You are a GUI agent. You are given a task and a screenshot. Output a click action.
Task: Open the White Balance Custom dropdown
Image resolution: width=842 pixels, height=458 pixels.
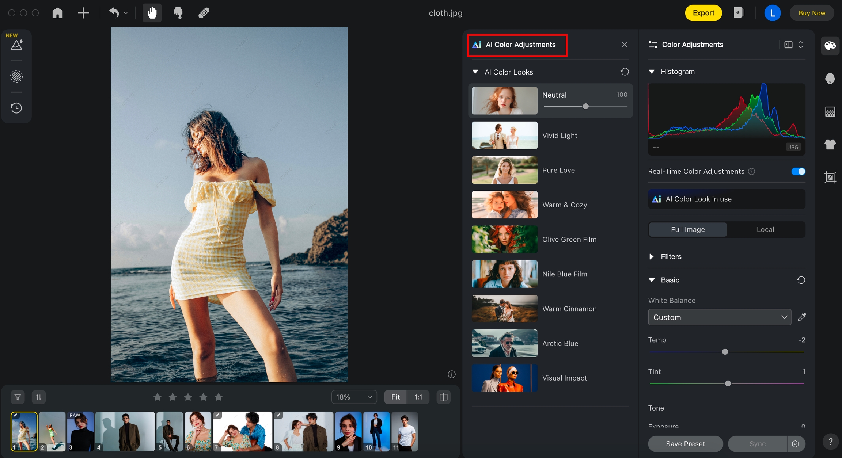coord(719,317)
